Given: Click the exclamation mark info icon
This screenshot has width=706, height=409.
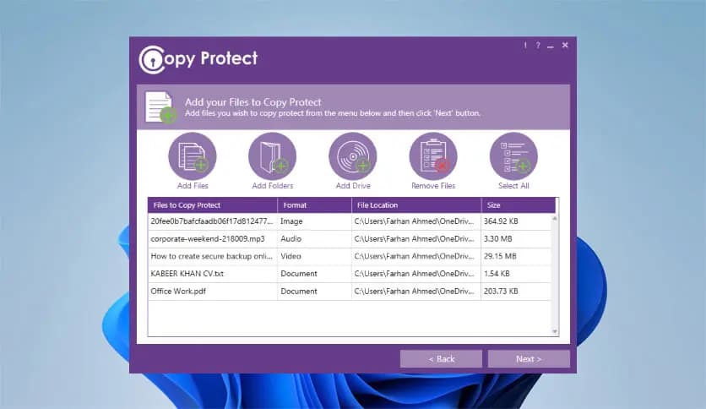Looking at the screenshot, I should (x=525, y=45).
